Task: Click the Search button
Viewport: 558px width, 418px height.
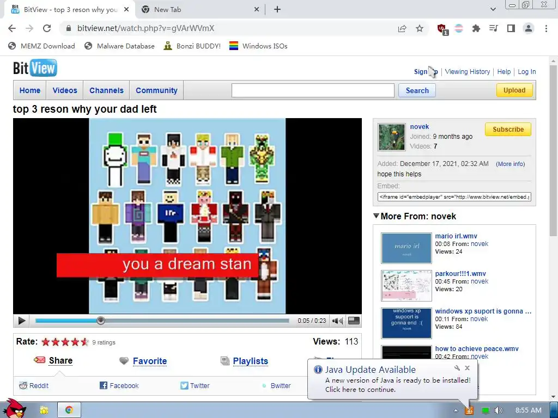Action: [417, 90]
